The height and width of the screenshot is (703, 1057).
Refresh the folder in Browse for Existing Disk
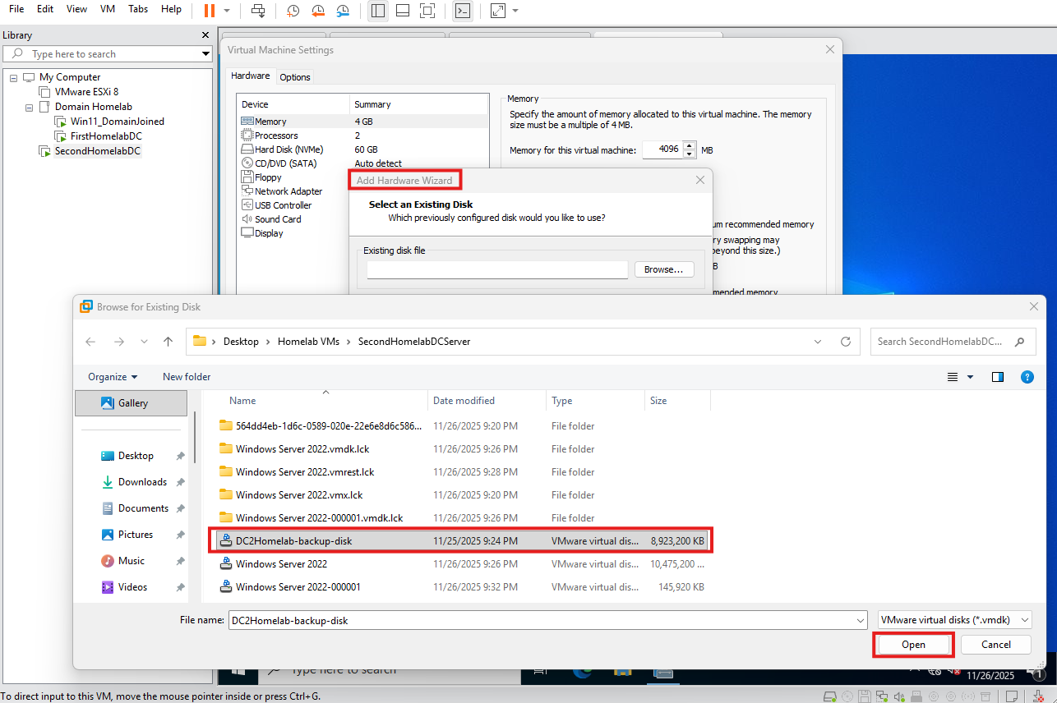pyautogui.click(x=846, y=342)
